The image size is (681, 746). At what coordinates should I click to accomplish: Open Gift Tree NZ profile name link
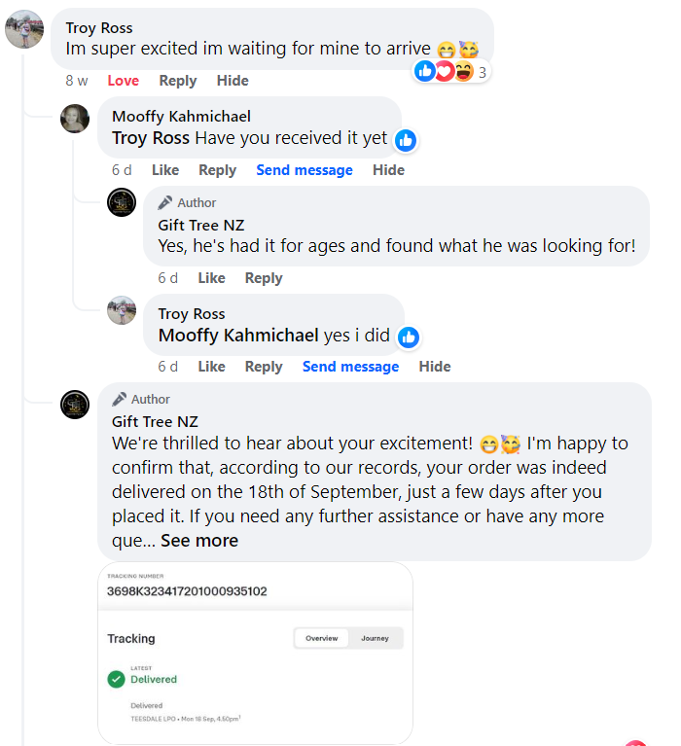(x=155, y=421)
